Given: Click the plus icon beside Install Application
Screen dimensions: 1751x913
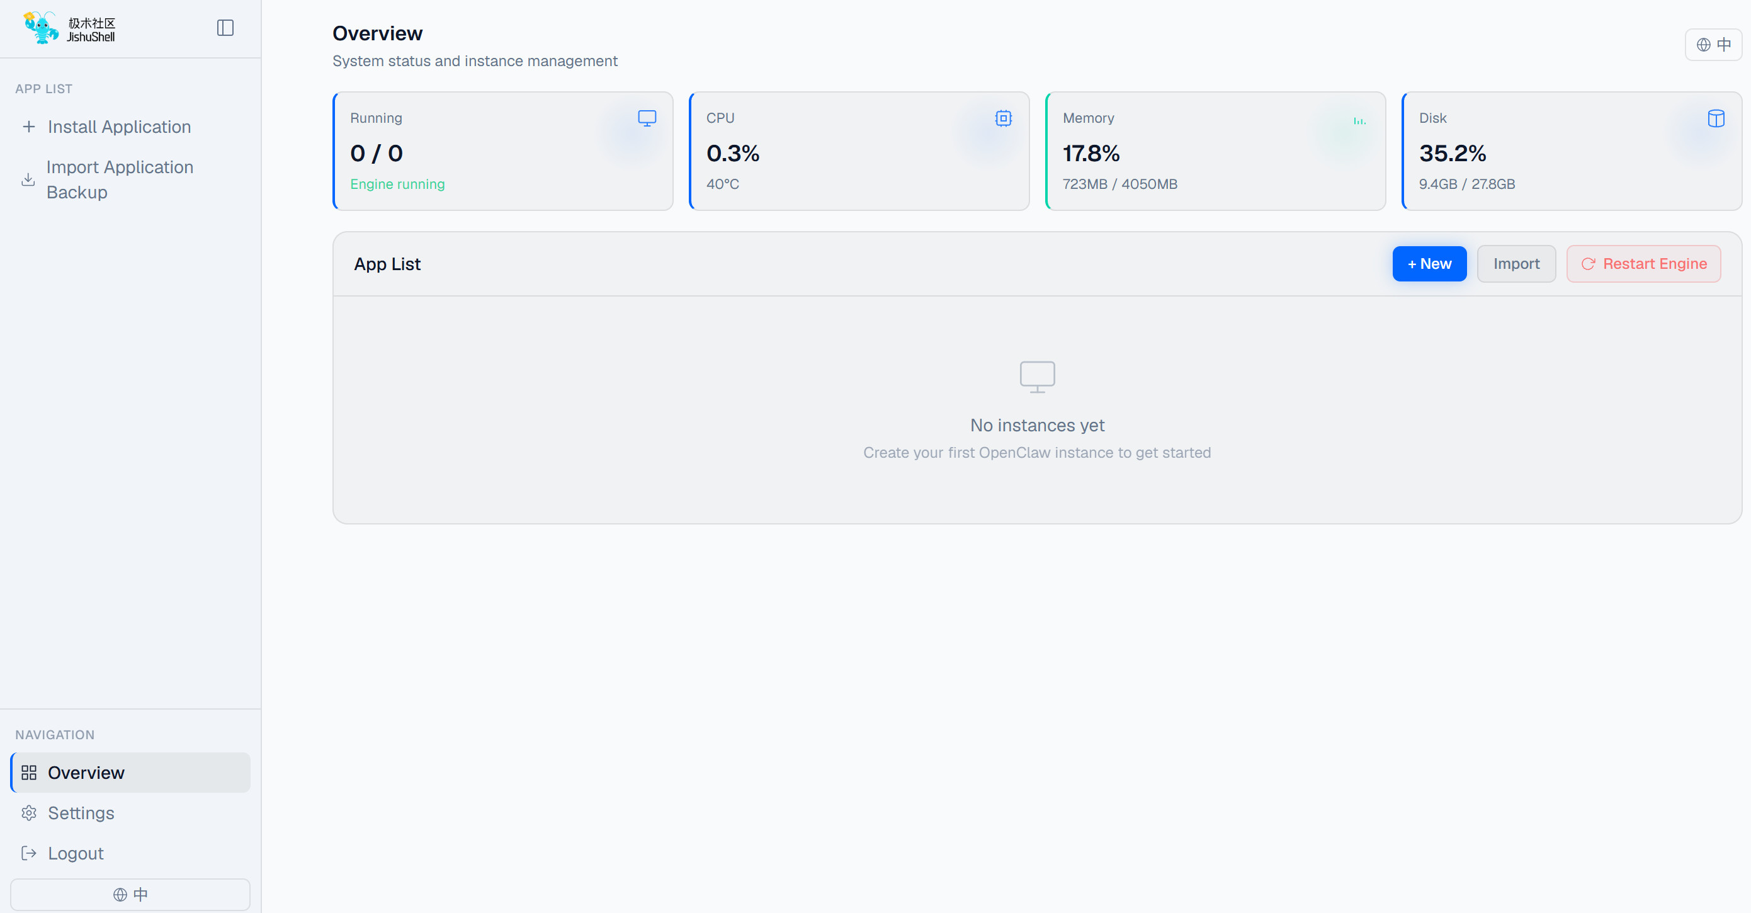Looking at the screenshot, I should tap(28, 127).
